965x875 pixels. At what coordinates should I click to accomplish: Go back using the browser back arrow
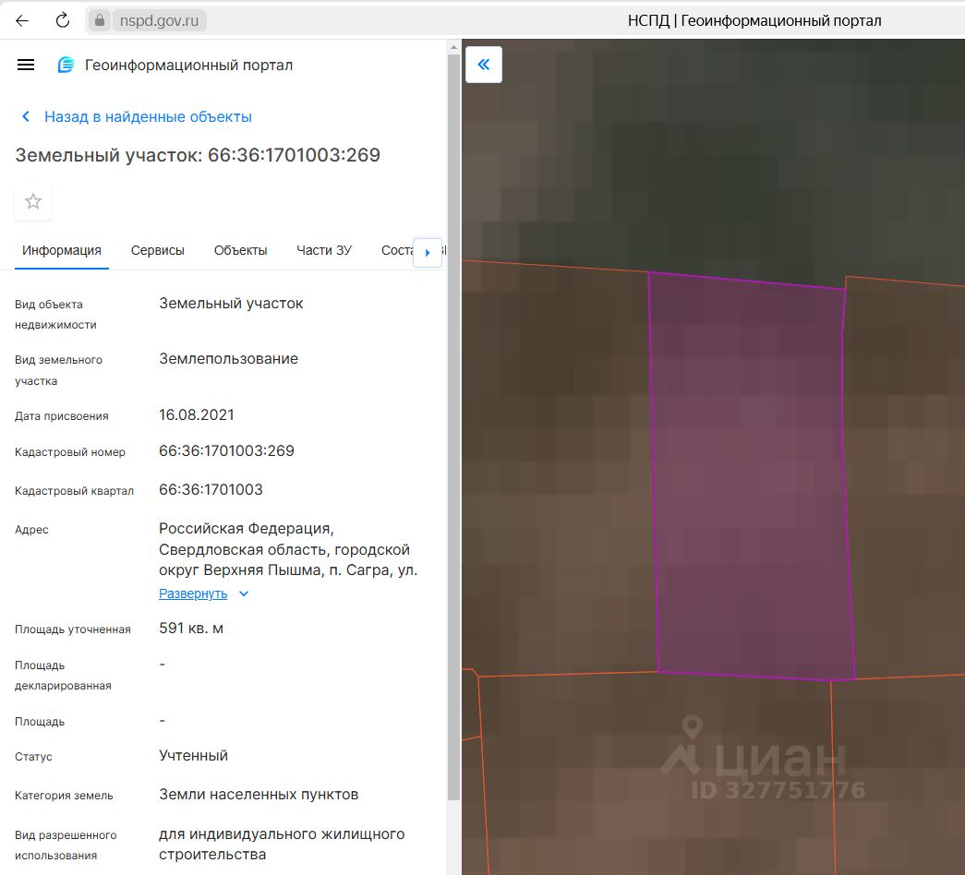(x=22, y=20)
